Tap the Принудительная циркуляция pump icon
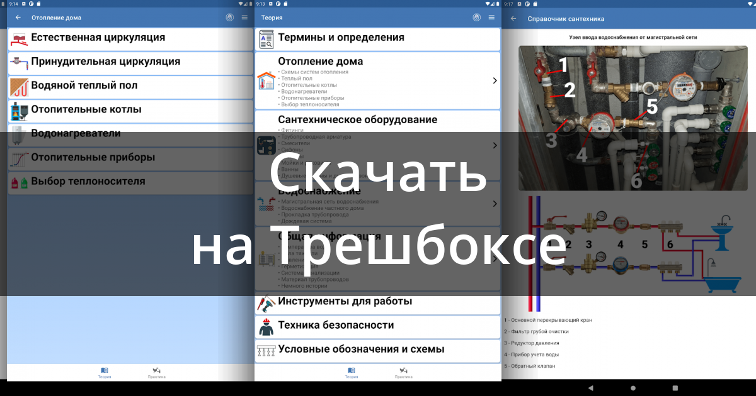756x396 pixels. [19, 62]
